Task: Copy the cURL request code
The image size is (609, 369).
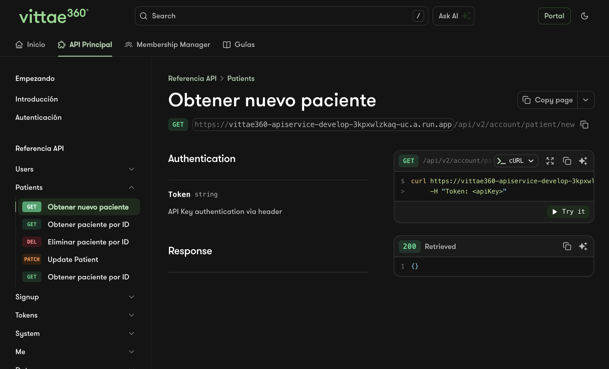Action: 567,161
